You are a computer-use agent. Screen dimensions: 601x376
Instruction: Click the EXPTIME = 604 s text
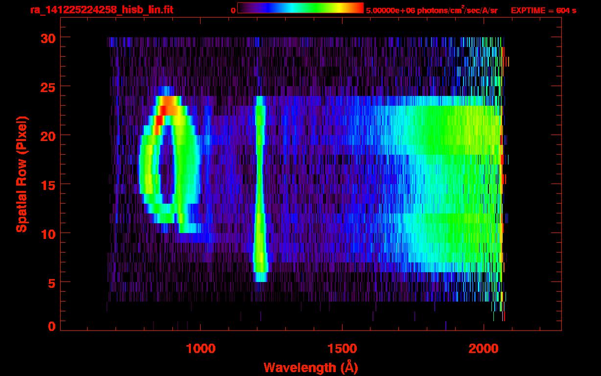coord(543,10)
